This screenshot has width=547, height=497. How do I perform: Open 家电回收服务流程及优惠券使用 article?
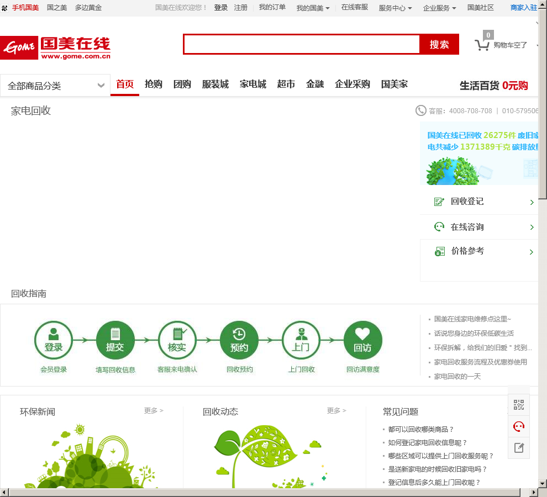(480, 362)
